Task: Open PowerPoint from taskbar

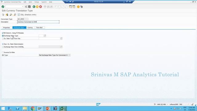Action: (48, 109)
